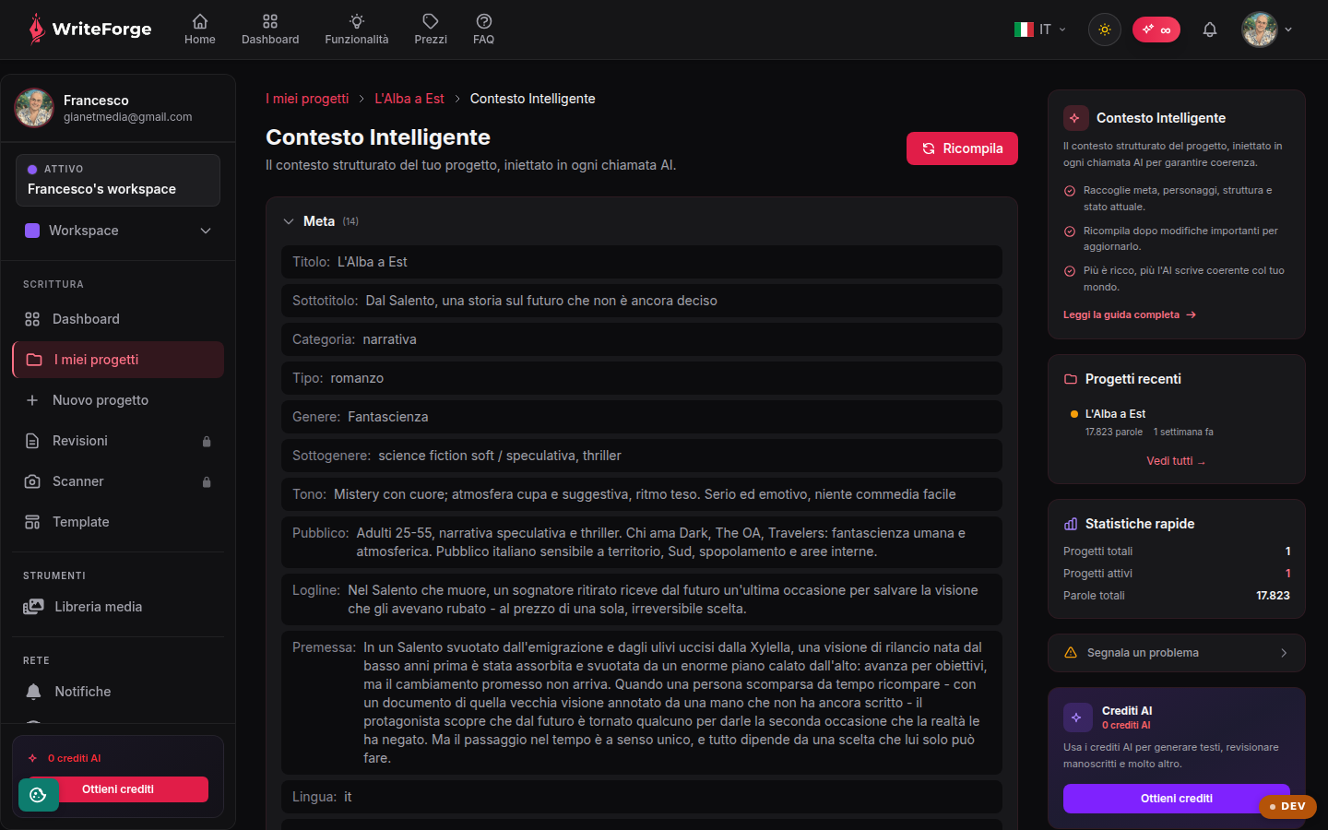1328x830 pixels.
Task: Select the active Francesco's workspace card
Action: coord(118,180)
